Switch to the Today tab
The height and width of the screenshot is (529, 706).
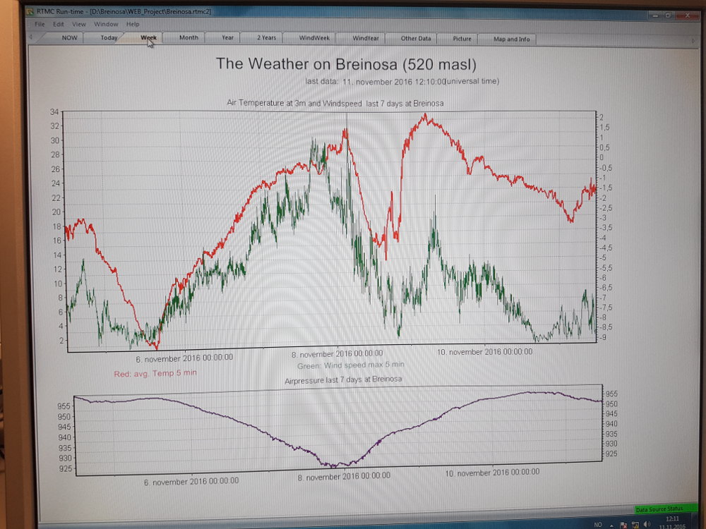coord(109,38)
